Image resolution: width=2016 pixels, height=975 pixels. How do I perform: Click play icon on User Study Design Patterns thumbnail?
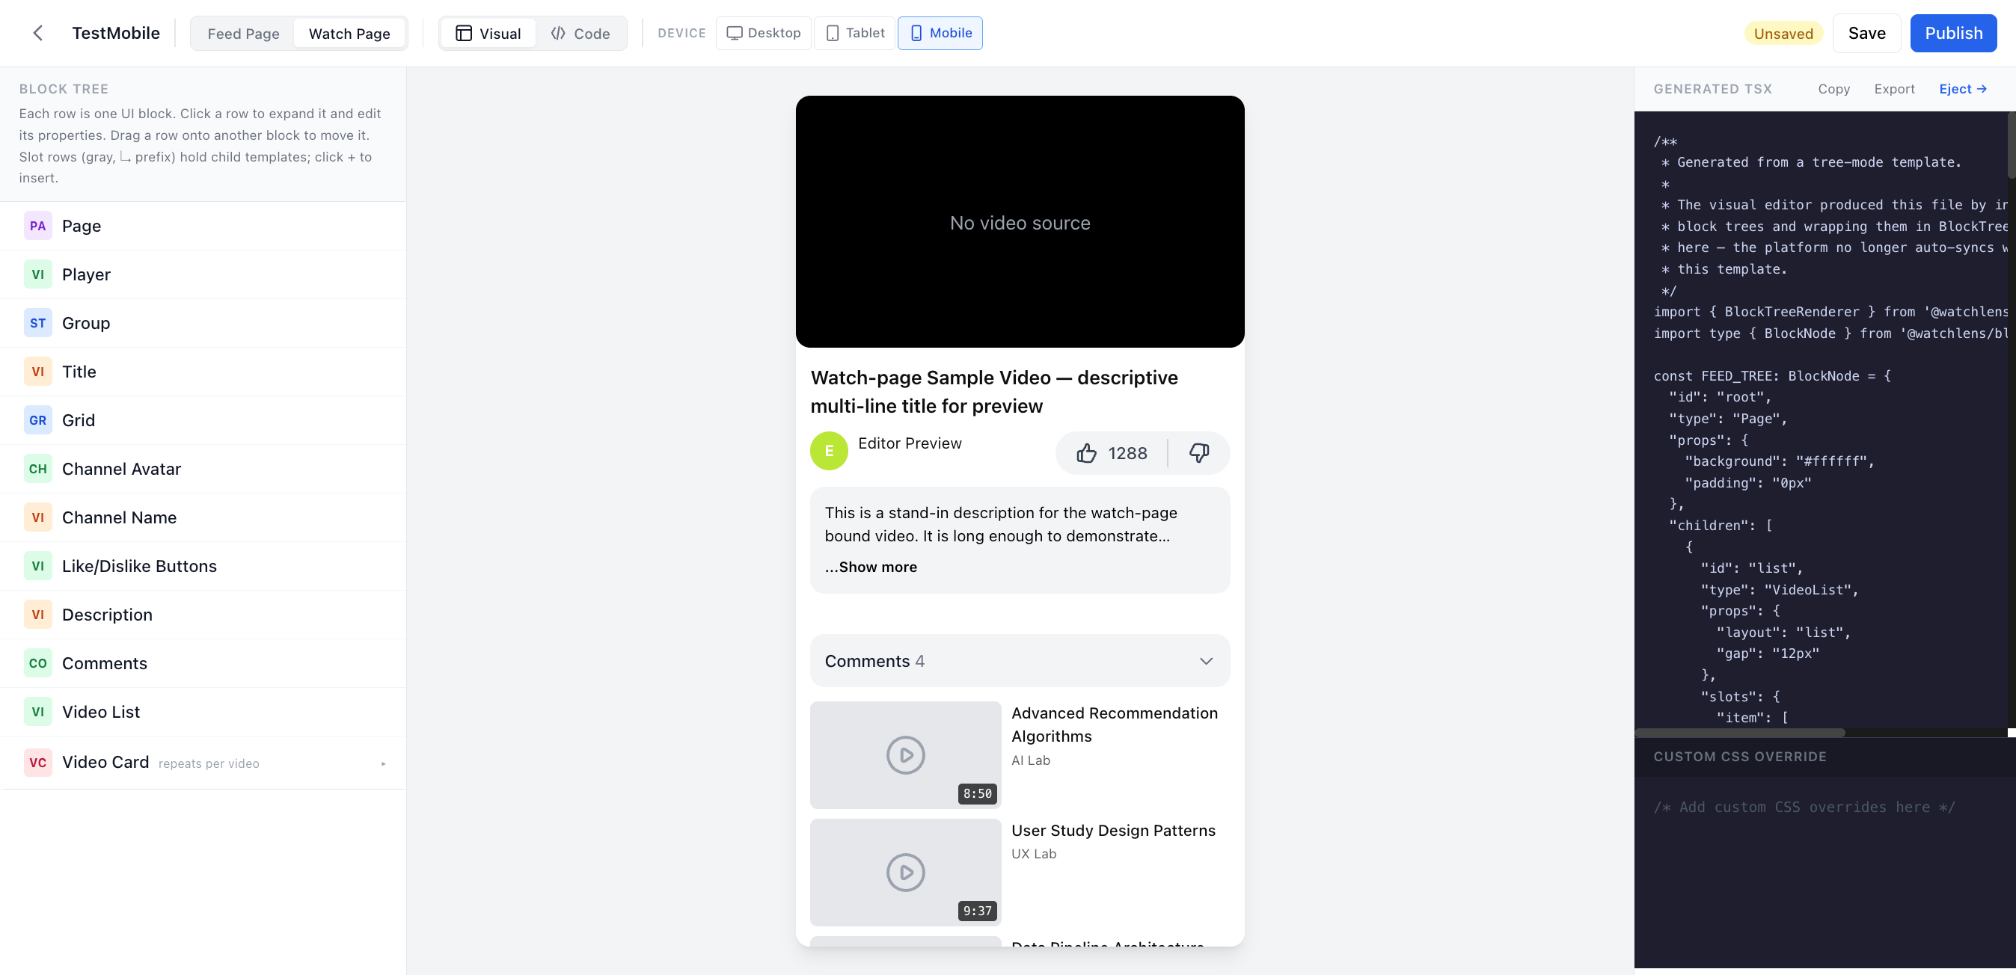(905, 873)
